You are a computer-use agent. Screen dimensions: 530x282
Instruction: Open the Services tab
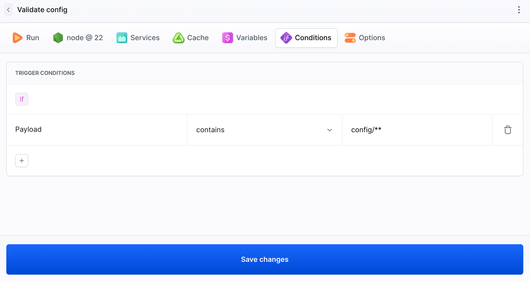[138, 38]
